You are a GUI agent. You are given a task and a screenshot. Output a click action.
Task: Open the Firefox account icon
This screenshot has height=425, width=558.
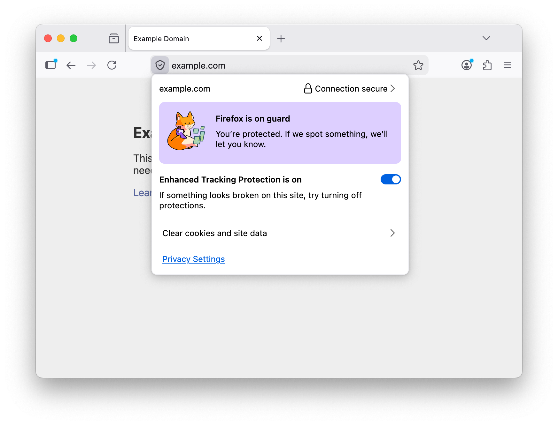[x=467, y=65]
